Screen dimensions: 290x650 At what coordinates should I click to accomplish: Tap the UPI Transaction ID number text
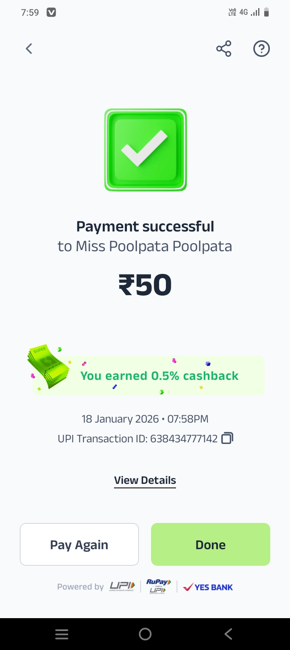click(184, 438)
